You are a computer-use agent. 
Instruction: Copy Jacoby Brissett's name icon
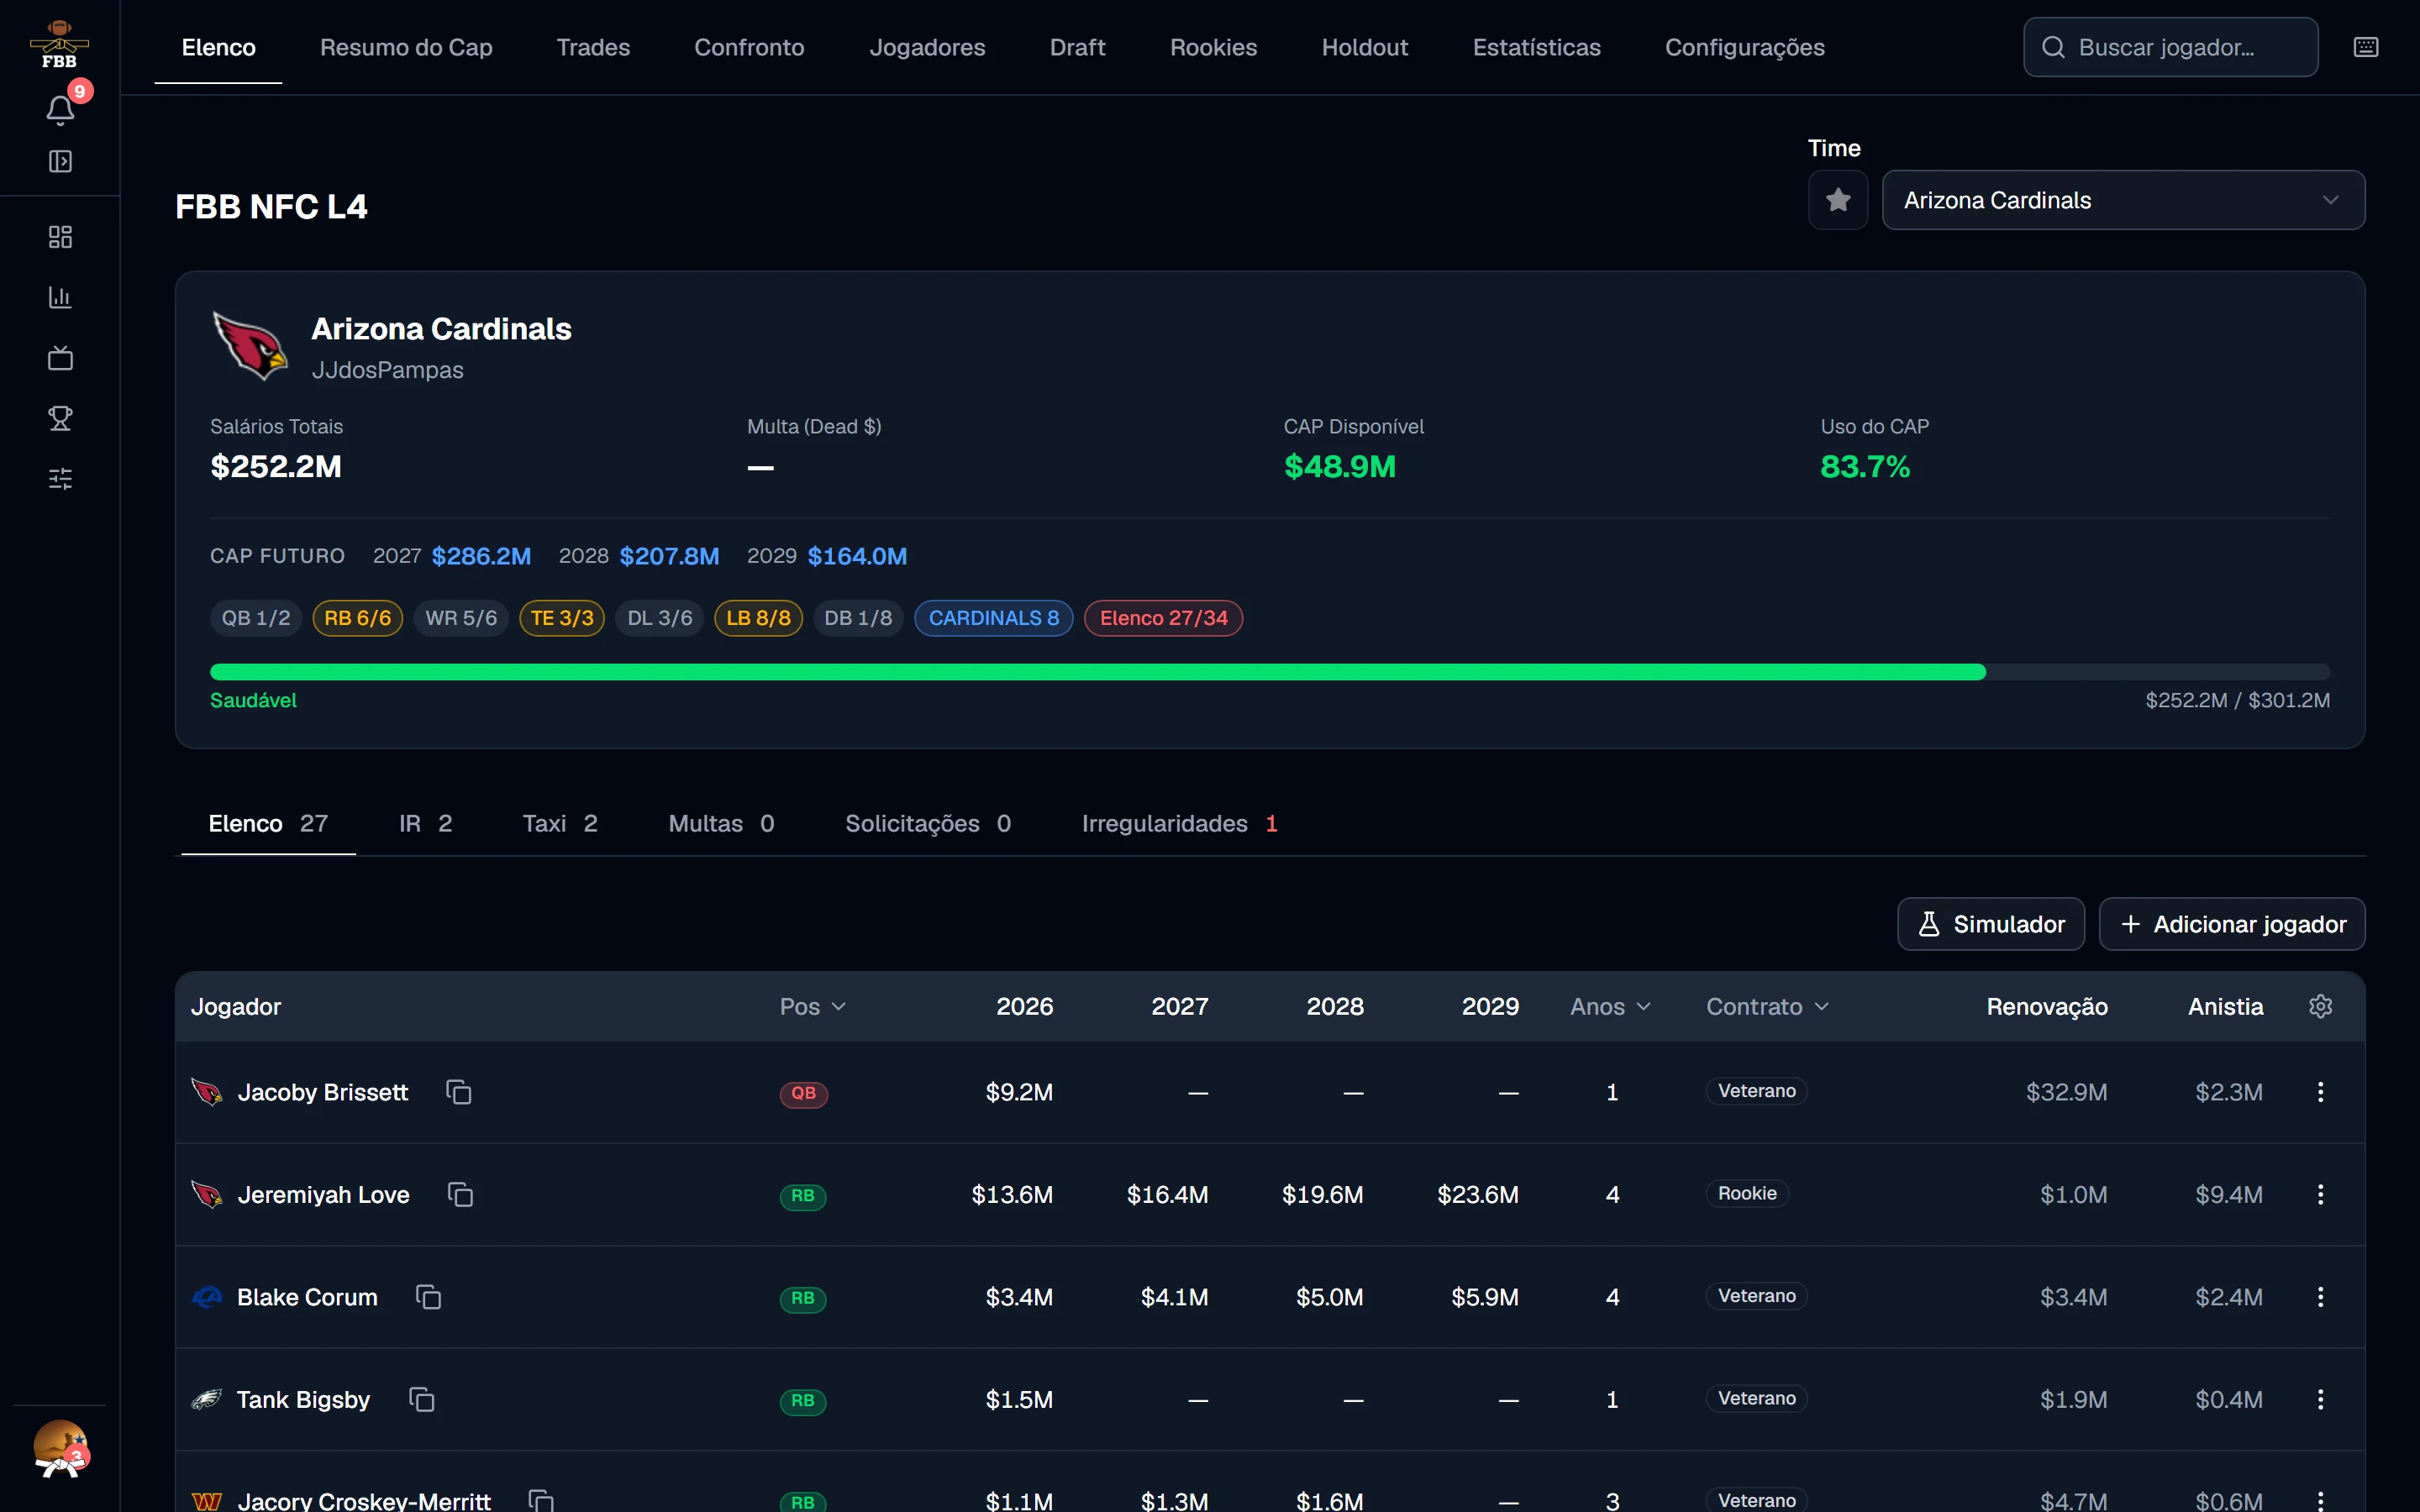pyautogui.click(x=459, y=1092)
